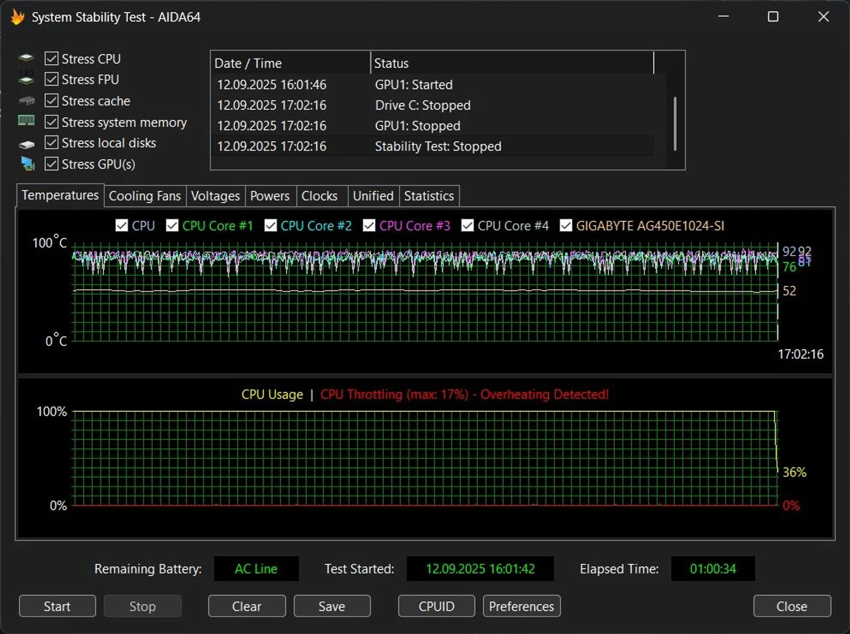Open the Preferences dialog
This screenshot has height=634, width=850.
(x=521, y=606)
